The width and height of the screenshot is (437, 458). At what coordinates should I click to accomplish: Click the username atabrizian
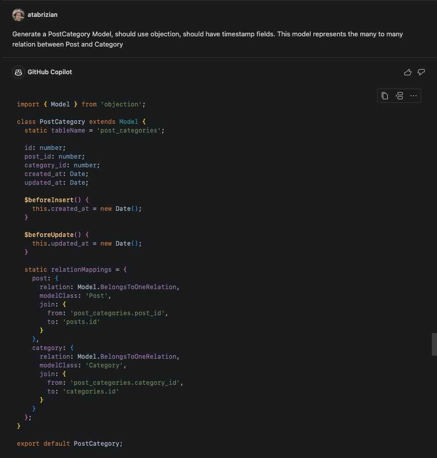(x=42, y=14)
